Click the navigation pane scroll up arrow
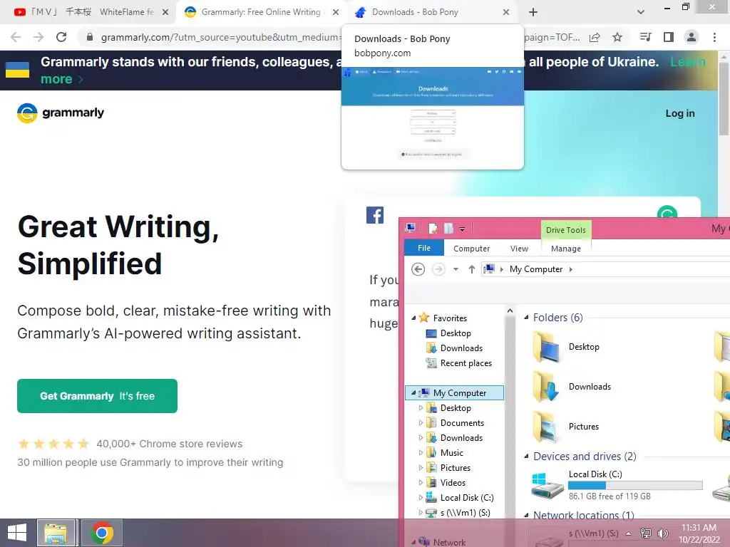Screen dimensions: 730x547 (x=510, y=311)
